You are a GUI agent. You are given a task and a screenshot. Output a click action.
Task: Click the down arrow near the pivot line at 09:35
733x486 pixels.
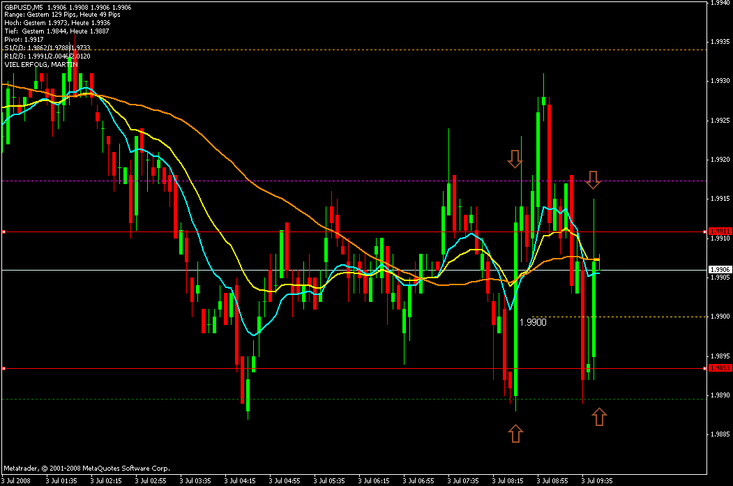pos(594,180)
